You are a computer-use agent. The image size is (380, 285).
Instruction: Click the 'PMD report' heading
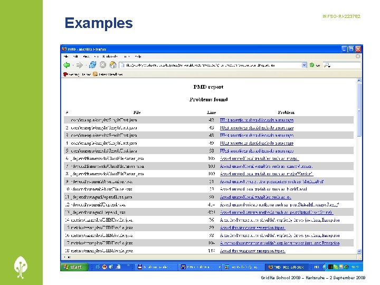click(x=208, y=87)
